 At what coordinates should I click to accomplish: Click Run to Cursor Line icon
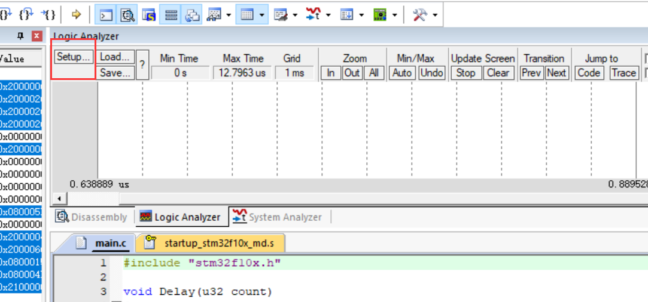coord(48,15)
